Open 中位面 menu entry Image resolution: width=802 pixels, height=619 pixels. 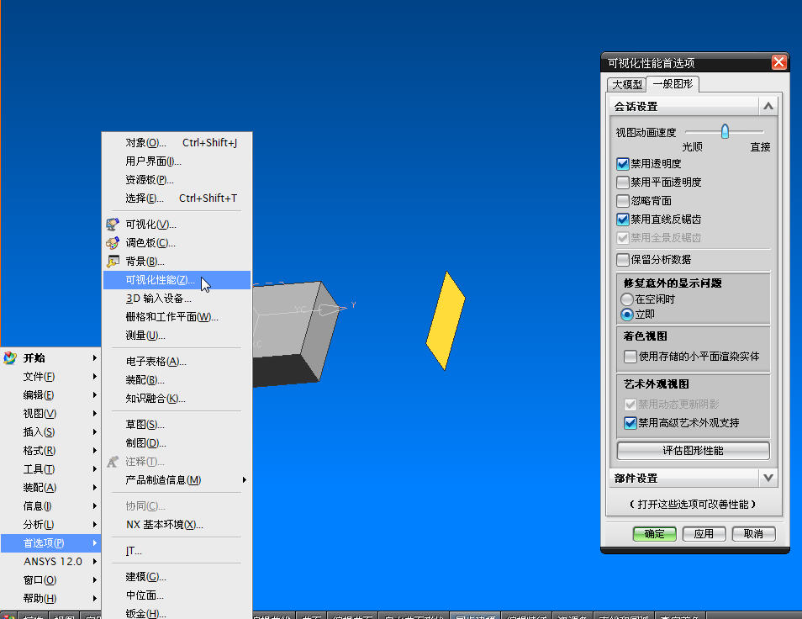(x=177, y=595)
